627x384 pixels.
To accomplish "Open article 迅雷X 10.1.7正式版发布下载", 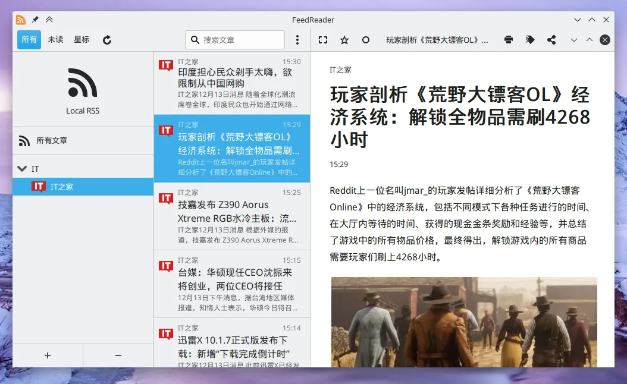I will [x=232, y=343].
